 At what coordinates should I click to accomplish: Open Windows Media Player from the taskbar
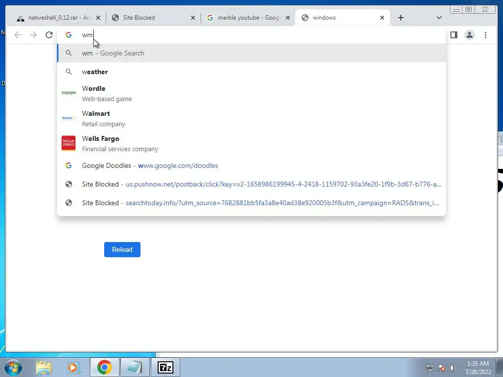click(74, 367)
